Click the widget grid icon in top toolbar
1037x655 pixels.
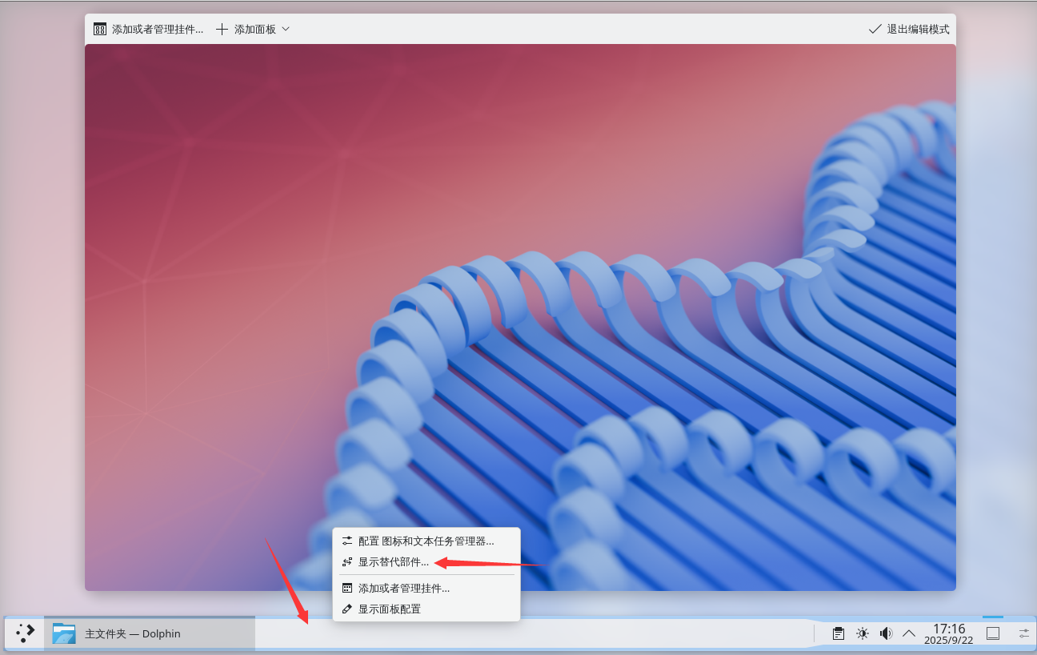100,29
